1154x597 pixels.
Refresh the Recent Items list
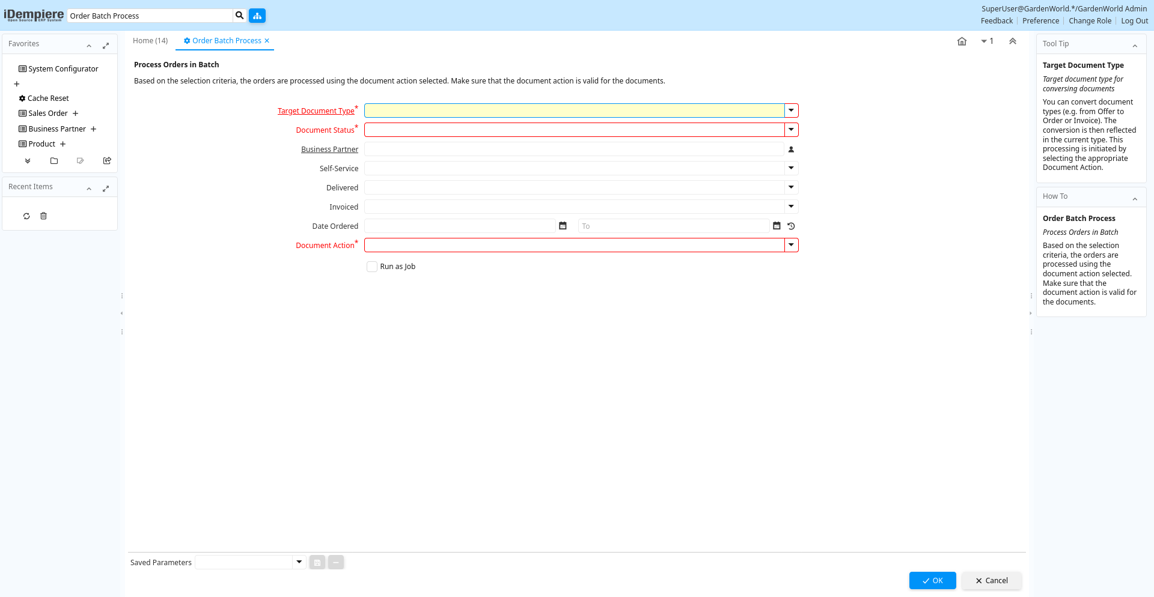26,216
